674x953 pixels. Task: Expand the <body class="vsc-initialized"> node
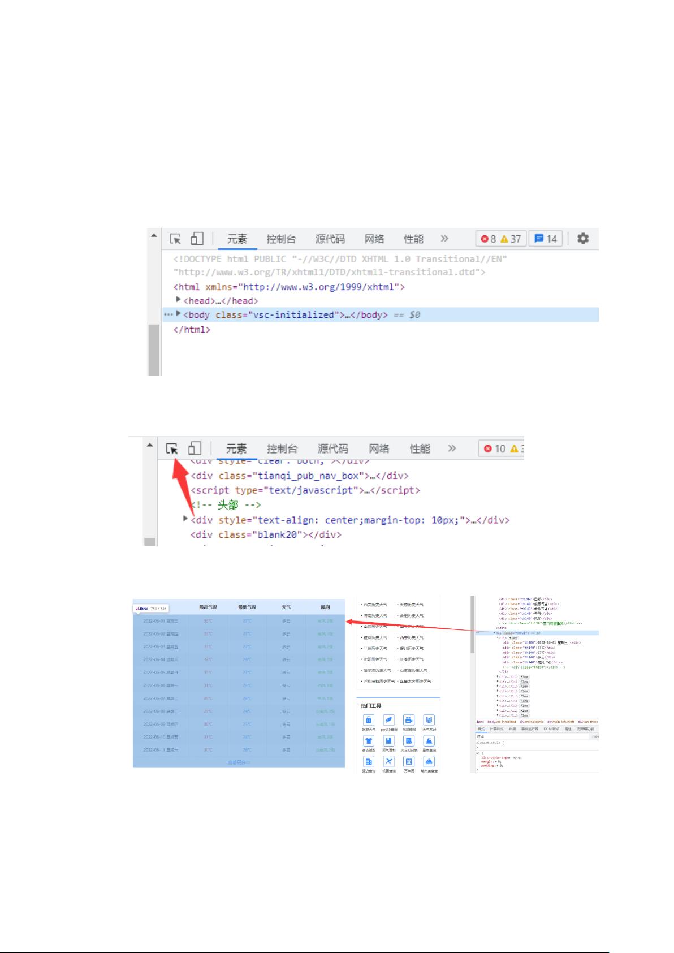(179, 314)
